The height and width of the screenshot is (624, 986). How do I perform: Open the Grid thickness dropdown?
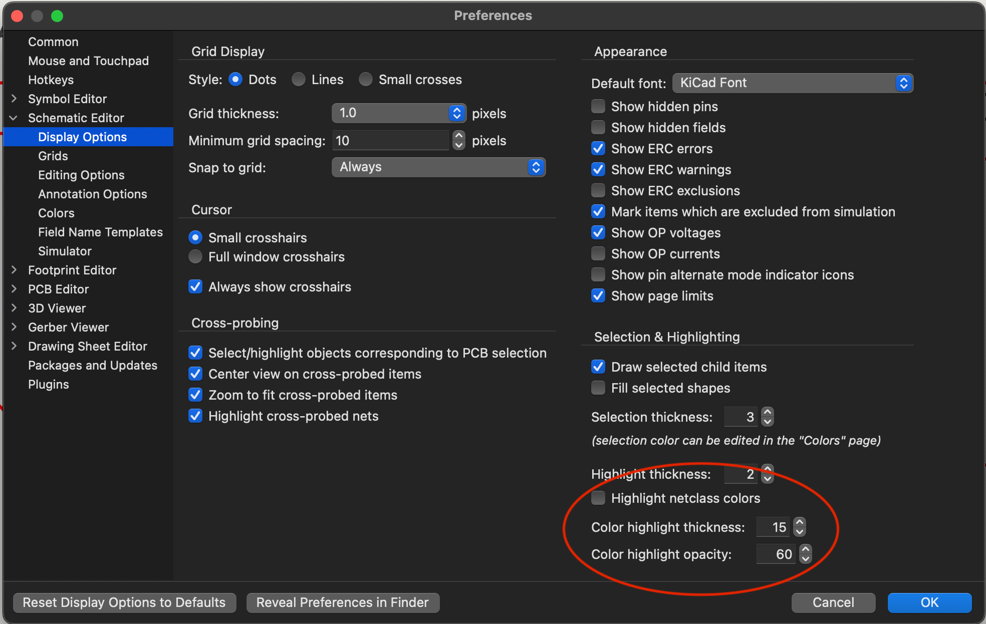pos(399,113)
